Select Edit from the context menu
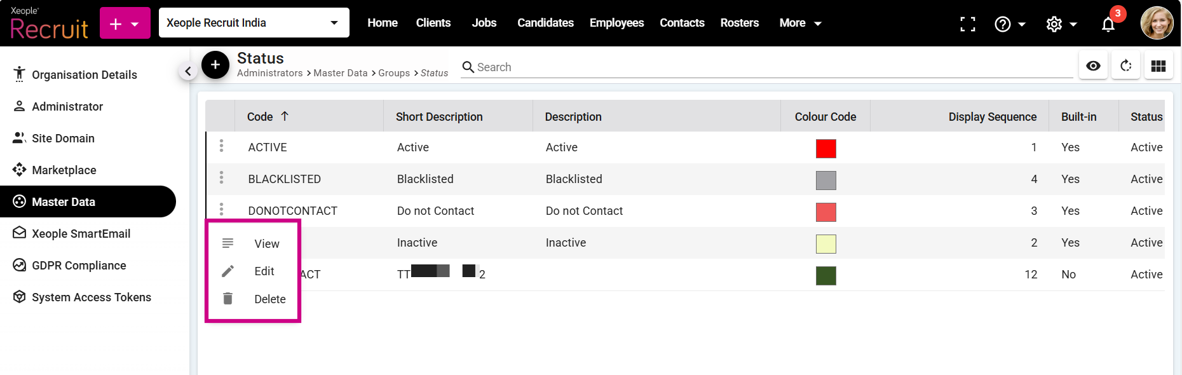 click(x=264, y=271)
